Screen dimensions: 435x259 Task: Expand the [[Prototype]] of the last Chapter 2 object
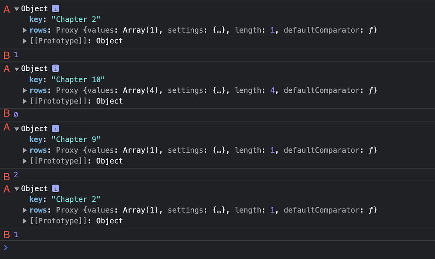click(x=25, y=220)
